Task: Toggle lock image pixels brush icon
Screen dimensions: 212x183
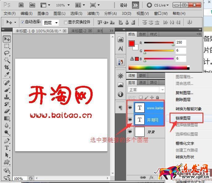Action: pyautogui.click(x=146, y=97)
